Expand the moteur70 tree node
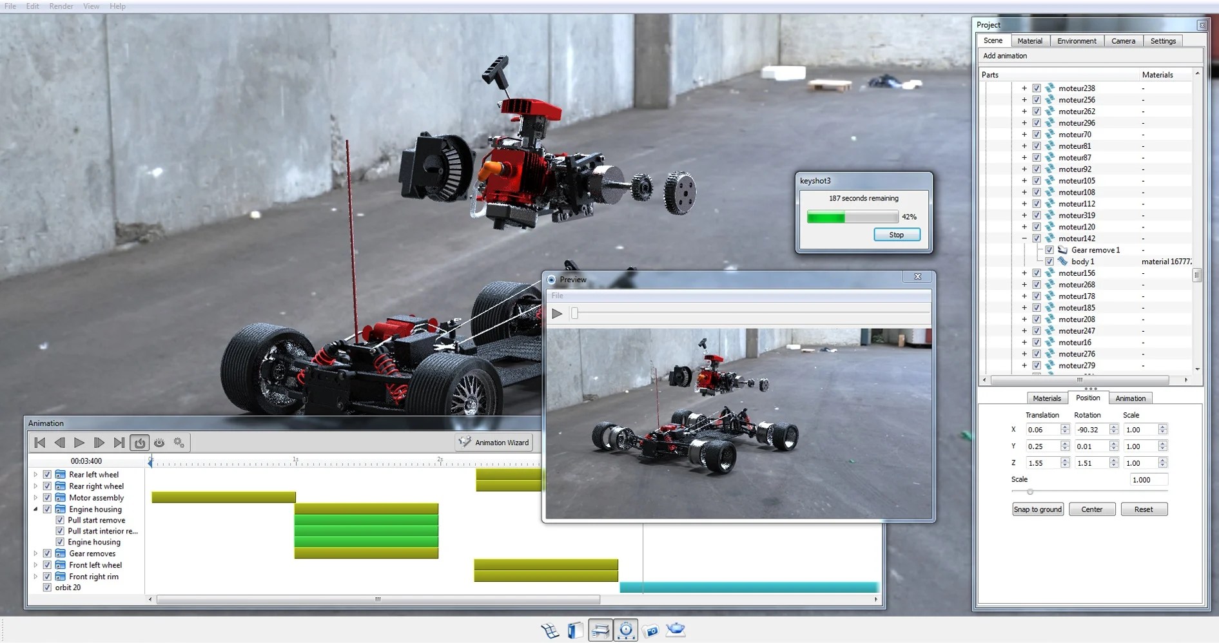 click(x=1024, y=135)
